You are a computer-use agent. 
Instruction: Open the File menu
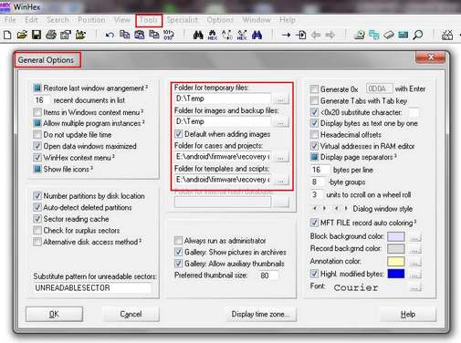pyautogui.click(x=10, y=20)
